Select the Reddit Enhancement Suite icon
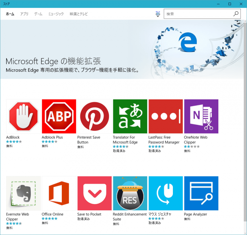This screenshot has width=247, height=235. click(x=130, y=193)
